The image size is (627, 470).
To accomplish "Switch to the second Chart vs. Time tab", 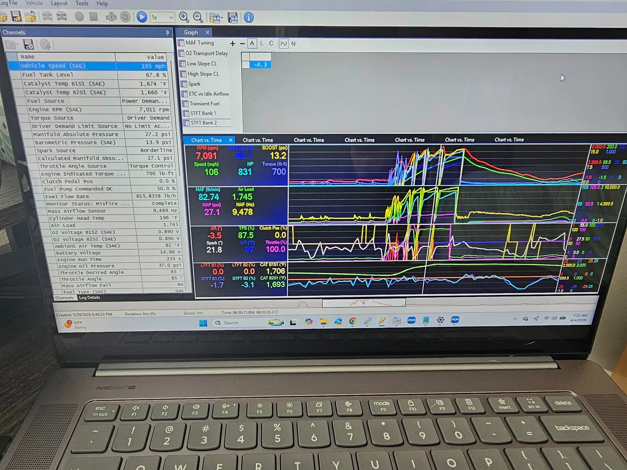I will point(258,140).
